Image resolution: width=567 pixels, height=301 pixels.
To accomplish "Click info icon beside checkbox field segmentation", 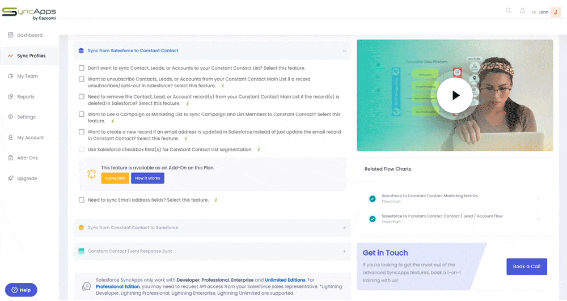I will click(259, 150).
